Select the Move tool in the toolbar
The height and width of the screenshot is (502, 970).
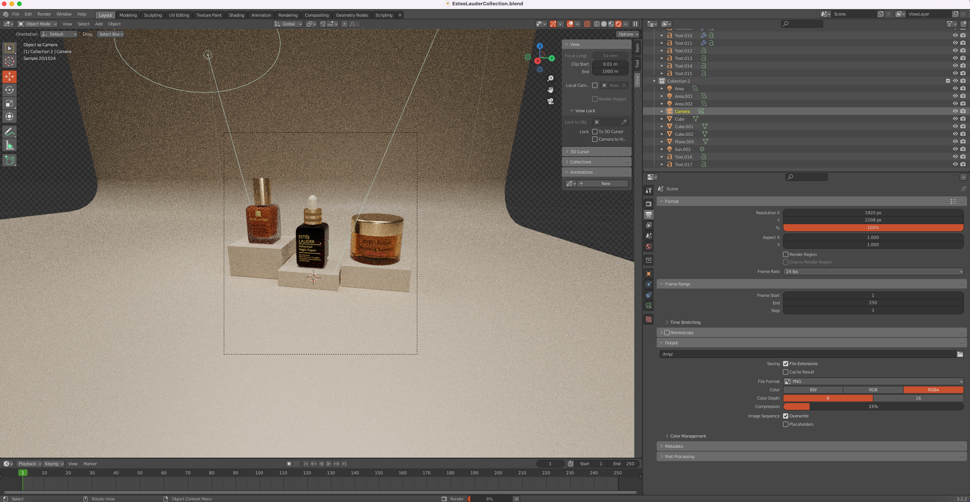point(9,76)
